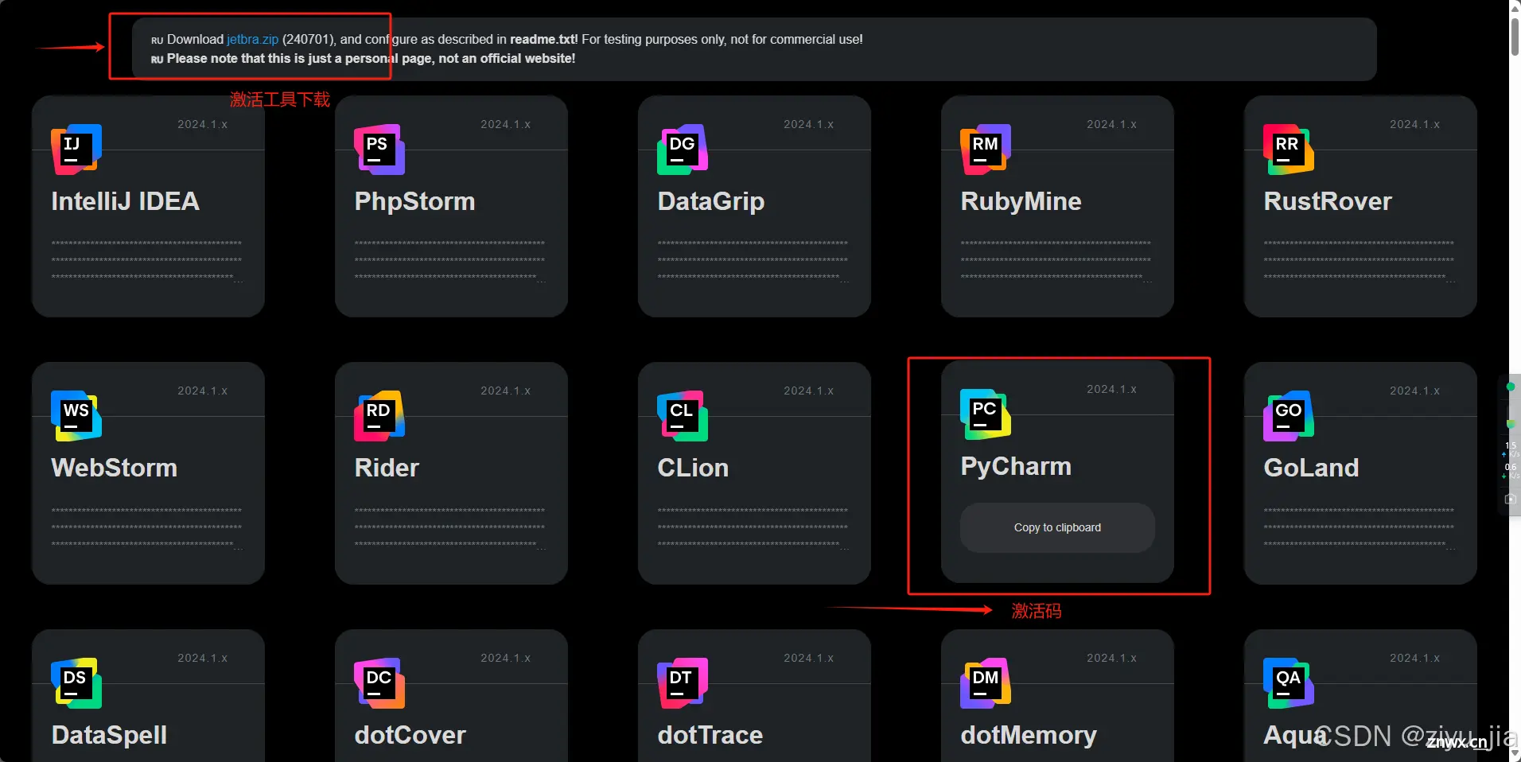
Task: Select the DataSpell card title
Action: (109, 735)
